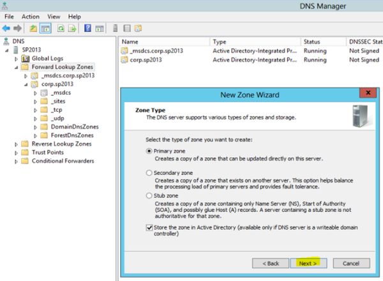Open the Action menu
Image resolution: width=383 pixels, height=281 pixels.
(x=31, y=17)
